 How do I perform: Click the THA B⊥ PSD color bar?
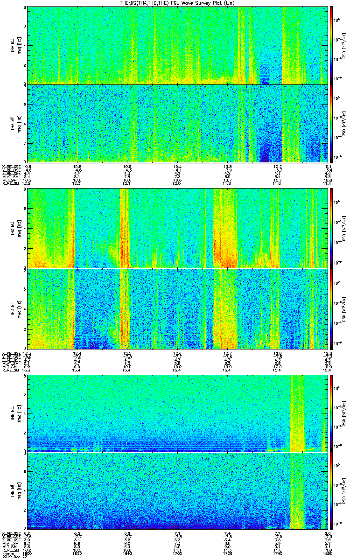click(332, 45)
